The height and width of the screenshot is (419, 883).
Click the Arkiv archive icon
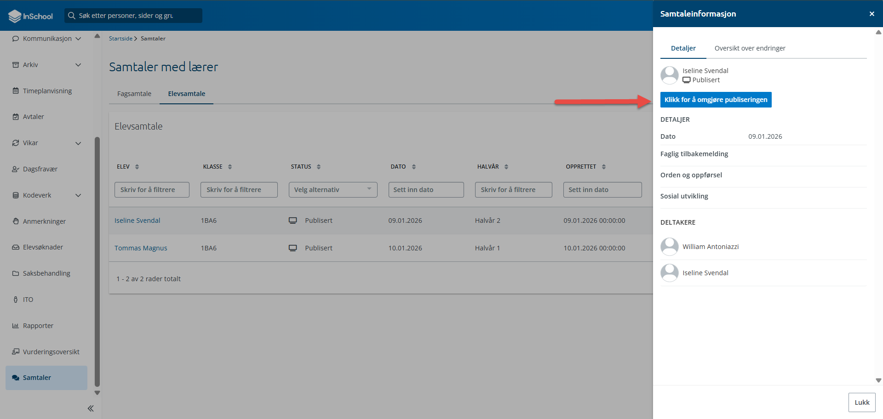[x=16, y=65]
